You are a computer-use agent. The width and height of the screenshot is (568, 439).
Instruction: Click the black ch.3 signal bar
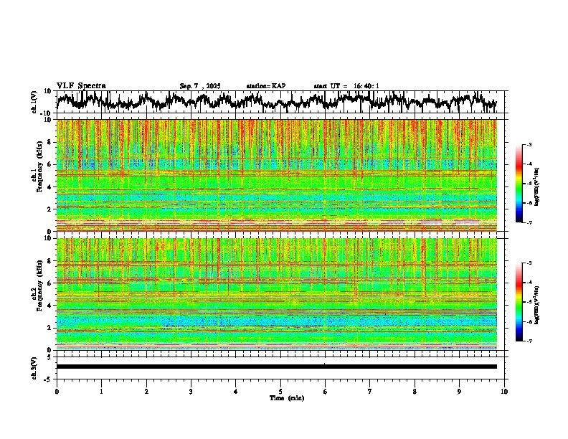point(277,367)
